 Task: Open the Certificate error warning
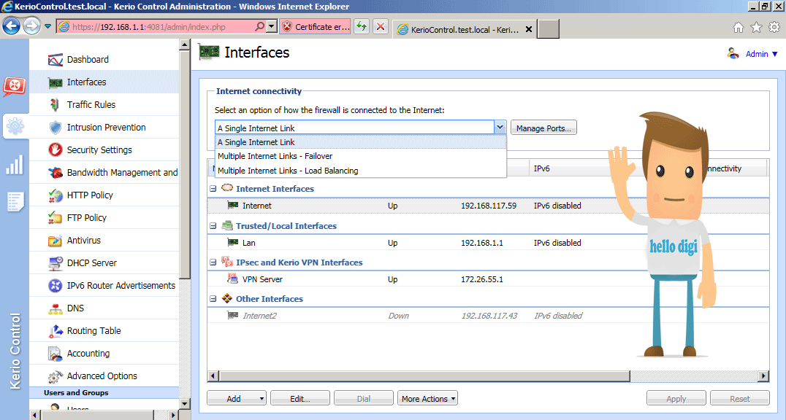(316, 27)
